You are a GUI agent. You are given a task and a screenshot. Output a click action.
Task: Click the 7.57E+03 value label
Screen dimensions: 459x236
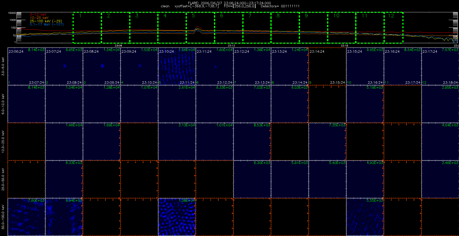pos(450,50)
